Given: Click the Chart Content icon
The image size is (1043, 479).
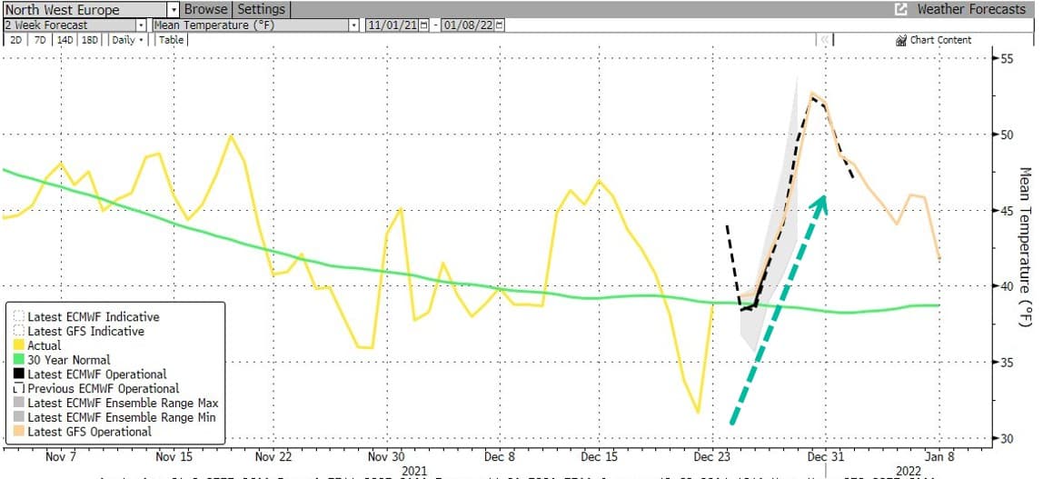Looking at the screenshot, I should (x=901, y=40).
